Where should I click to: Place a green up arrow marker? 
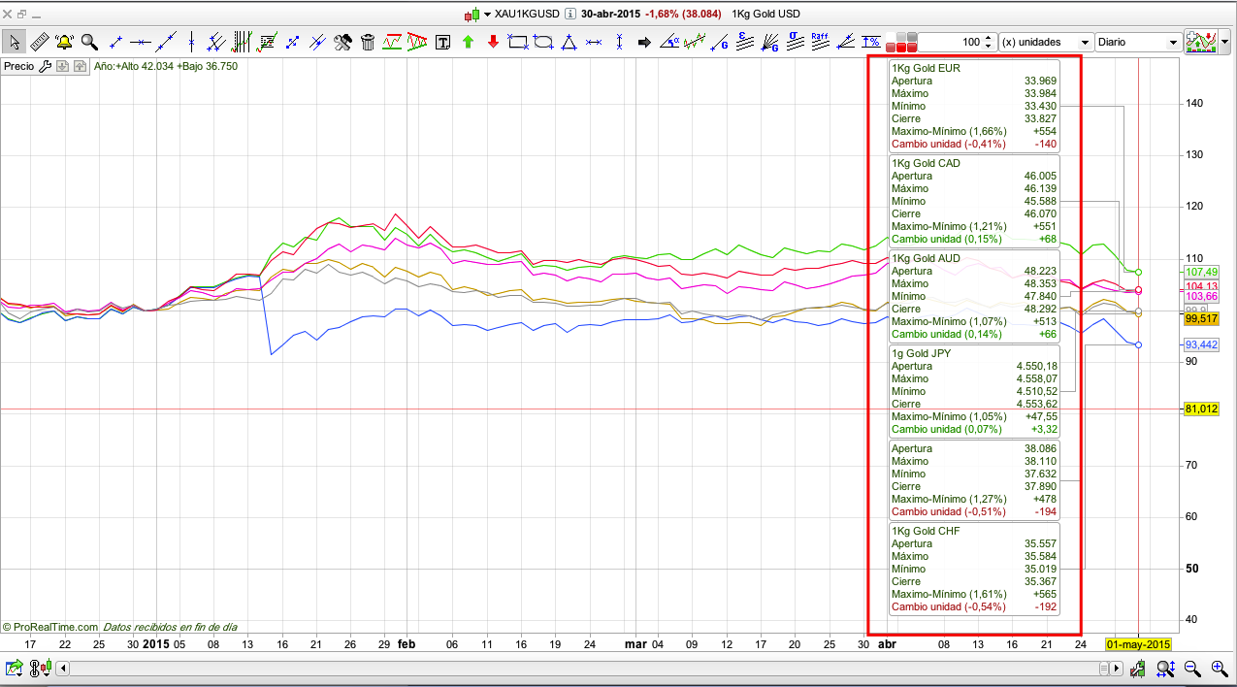point(468,42)
